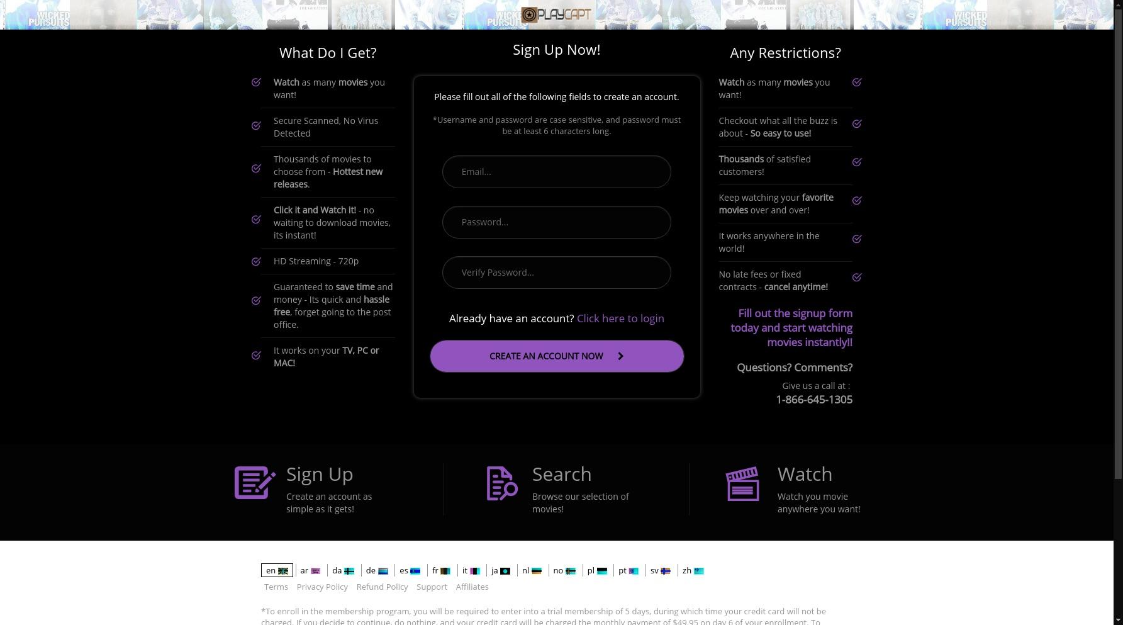Switch language to Norwegian 'no'
The height and width of the screenshot is (625, 1123).
[x=564, y=571]
